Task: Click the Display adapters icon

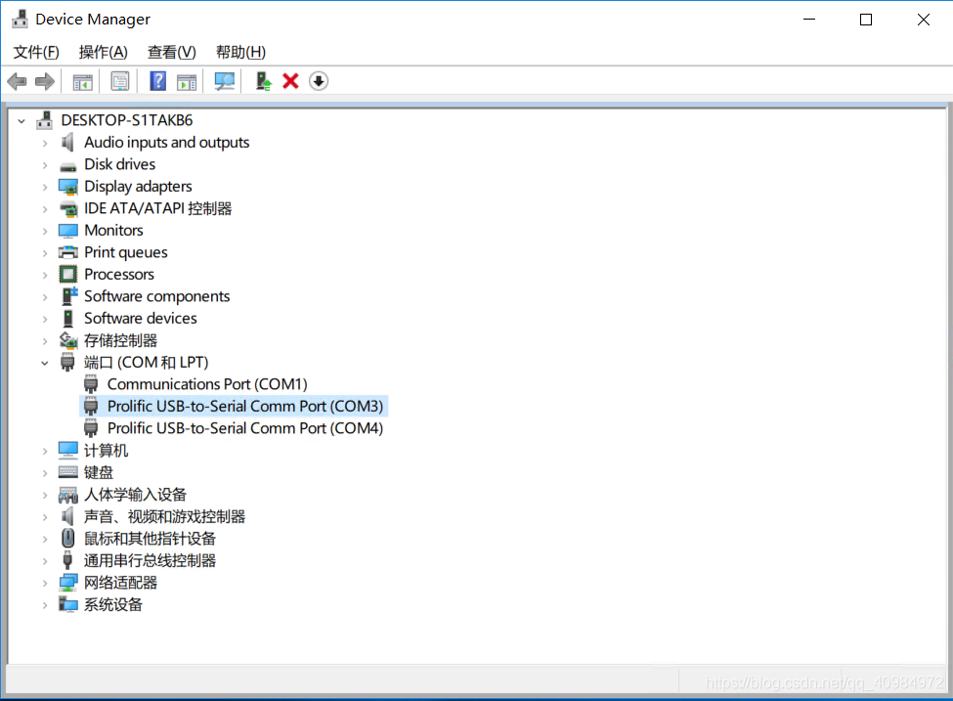Action: [x=68, y=187]
